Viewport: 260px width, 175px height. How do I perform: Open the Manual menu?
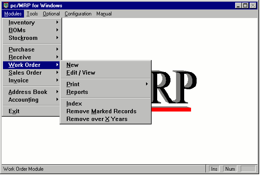104,14
